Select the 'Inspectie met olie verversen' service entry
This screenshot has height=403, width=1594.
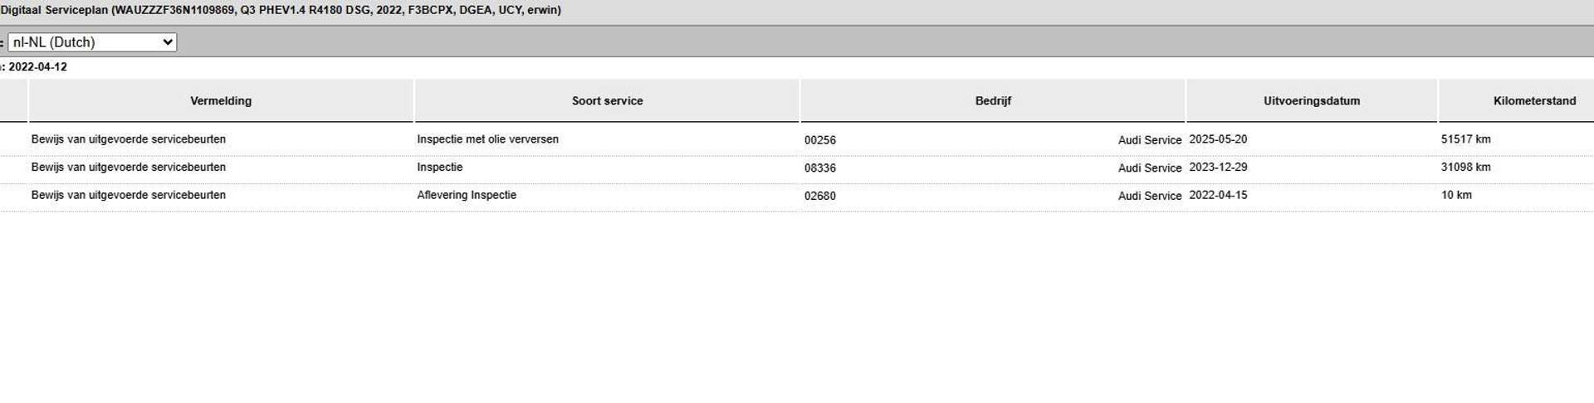coord(487,139)
